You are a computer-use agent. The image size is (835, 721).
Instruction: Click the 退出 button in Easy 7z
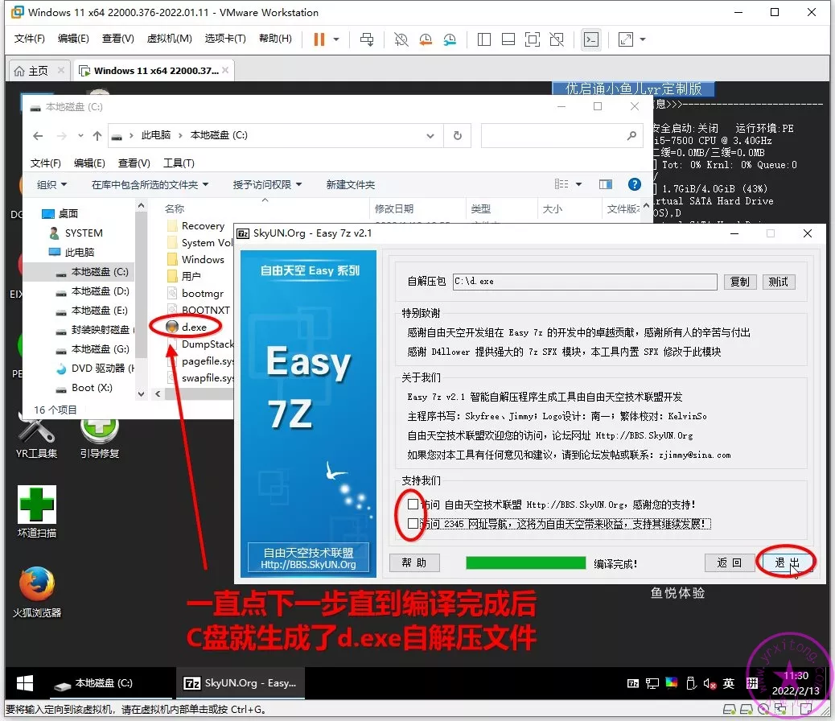click(787, 562)
